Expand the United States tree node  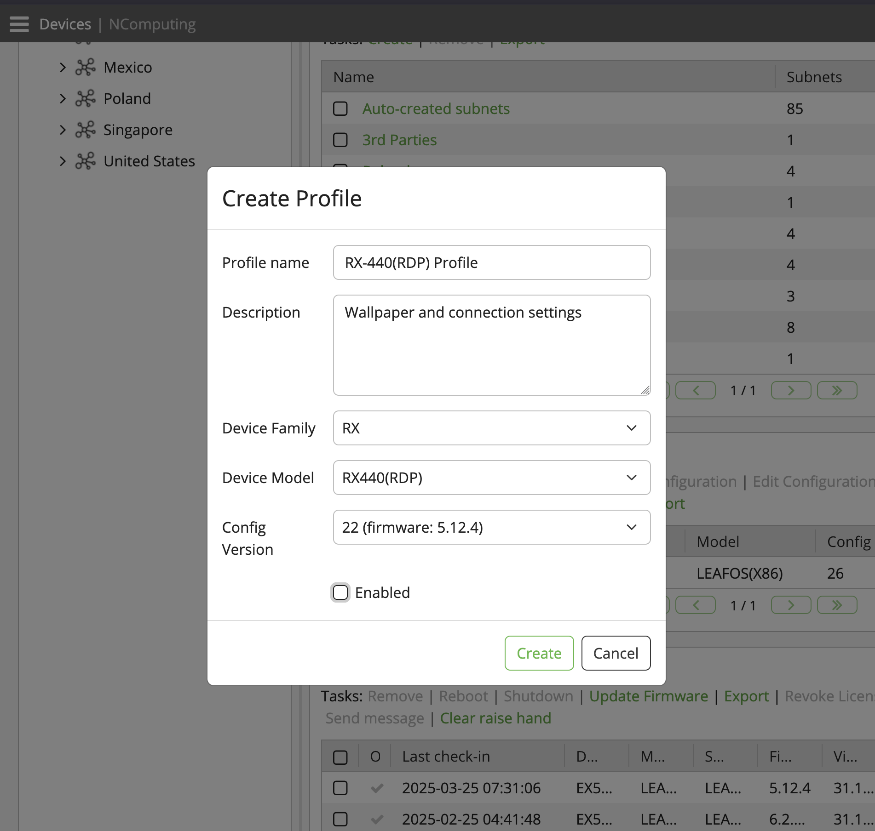click(63, 161)
